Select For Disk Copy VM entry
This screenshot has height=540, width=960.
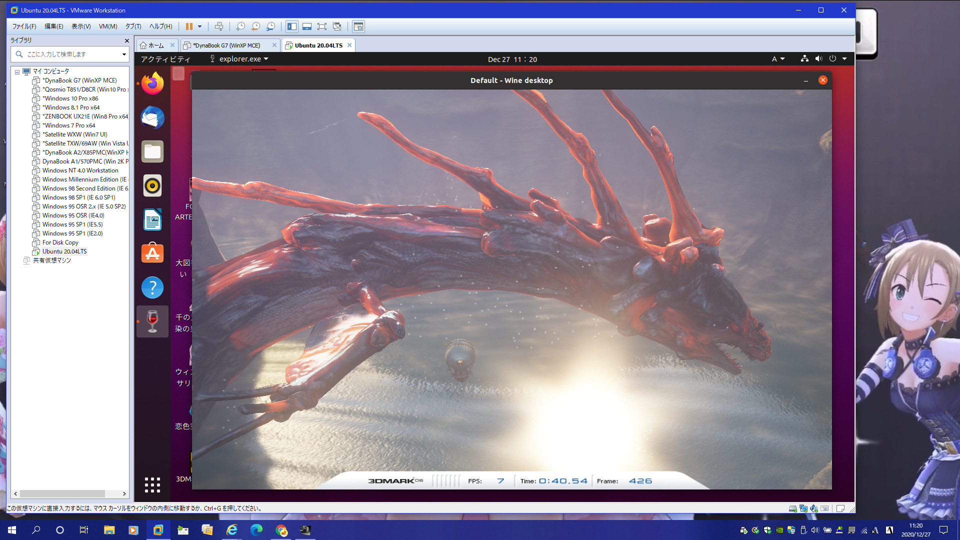(x=60, y=242)
